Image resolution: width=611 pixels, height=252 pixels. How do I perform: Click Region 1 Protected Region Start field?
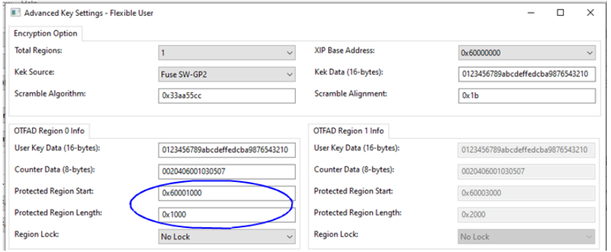click(x=527, y=193)
